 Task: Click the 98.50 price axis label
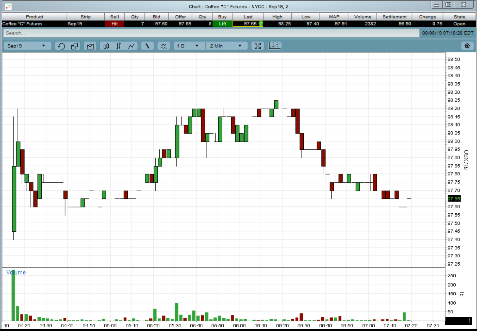click(x=454, y=59)
